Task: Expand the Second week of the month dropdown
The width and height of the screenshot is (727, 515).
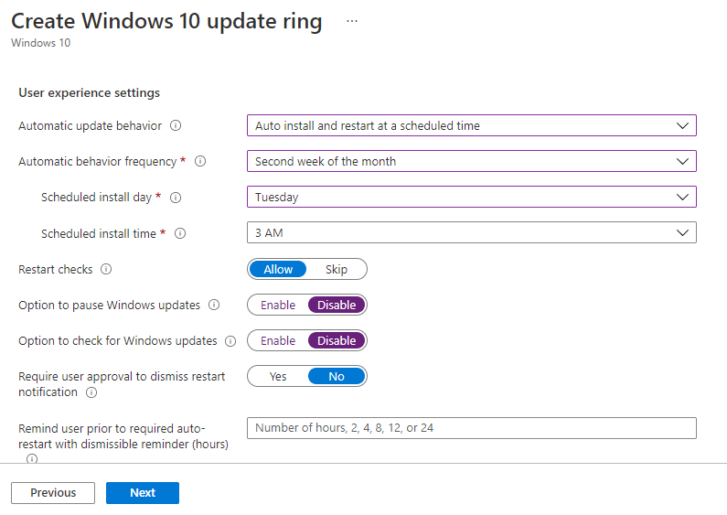Action: tap(472, 162)
